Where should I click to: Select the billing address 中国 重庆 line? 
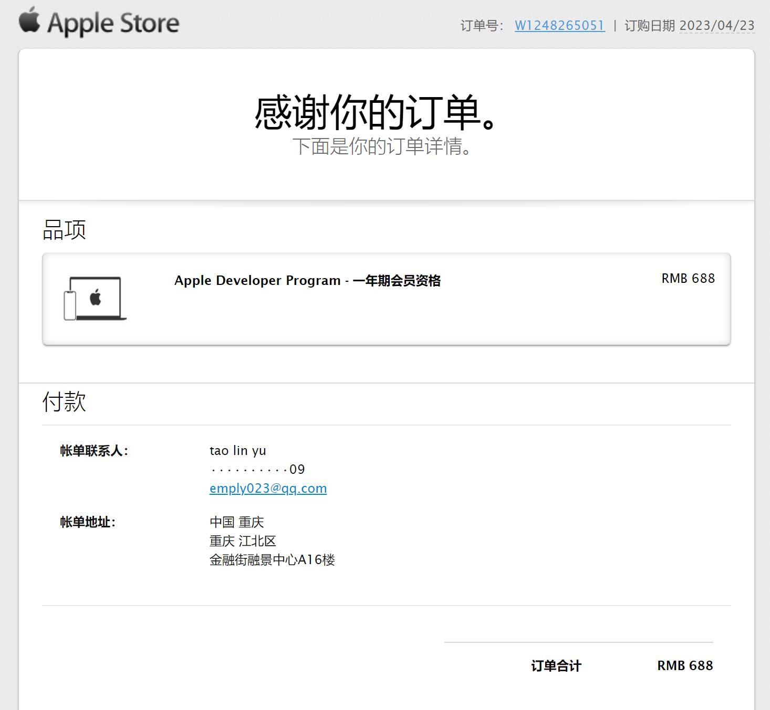(x=237, y=522)
